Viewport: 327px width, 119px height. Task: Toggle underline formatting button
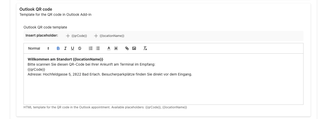tap(73, 48)
